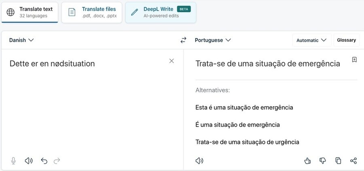This screenshot has height=171, width=364.
Task: Switch to the Translate files tab
Action: (x=92, y=12)
